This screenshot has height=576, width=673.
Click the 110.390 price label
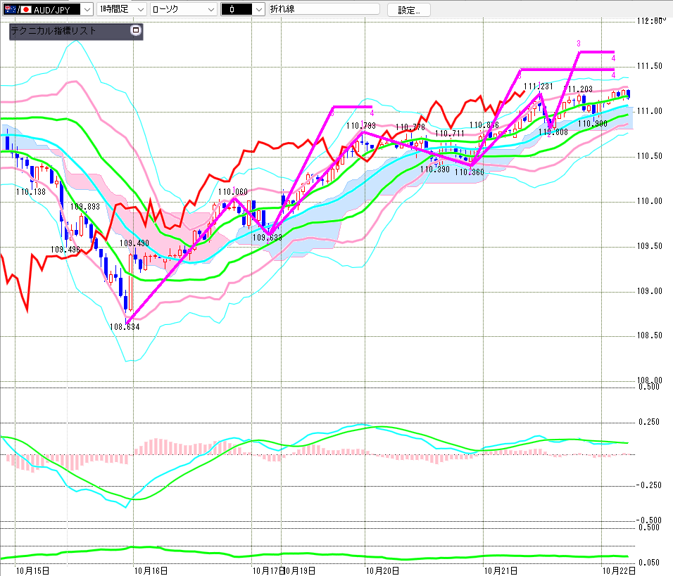tap(435, 169)
